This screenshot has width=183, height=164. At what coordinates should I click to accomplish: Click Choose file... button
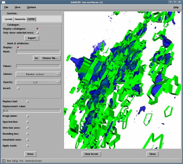click(50, 58)
